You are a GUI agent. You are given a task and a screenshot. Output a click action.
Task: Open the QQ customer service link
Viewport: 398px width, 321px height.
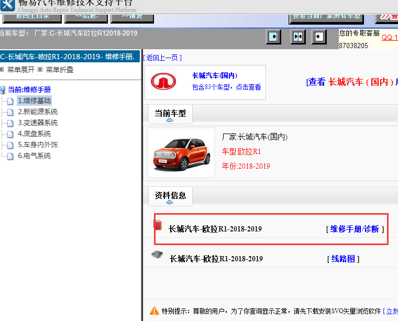tap(390, 37)
